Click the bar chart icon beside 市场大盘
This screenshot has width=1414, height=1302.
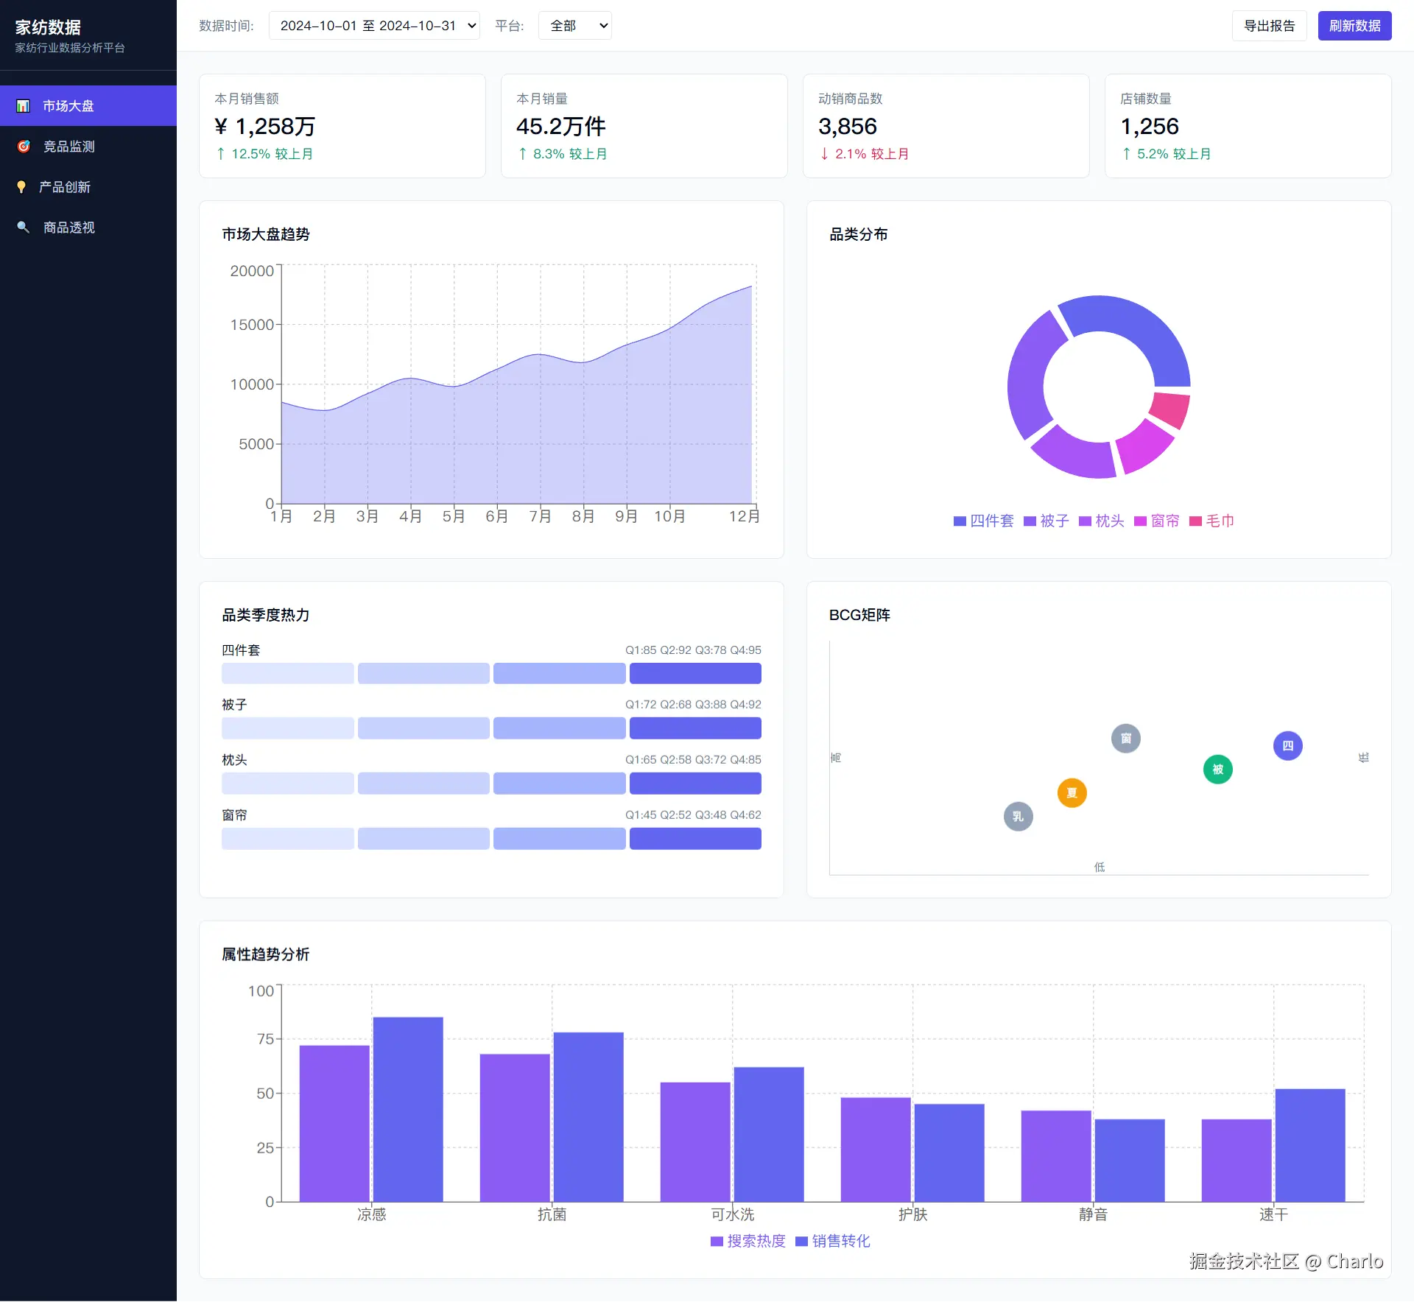[x=23, y=106]
